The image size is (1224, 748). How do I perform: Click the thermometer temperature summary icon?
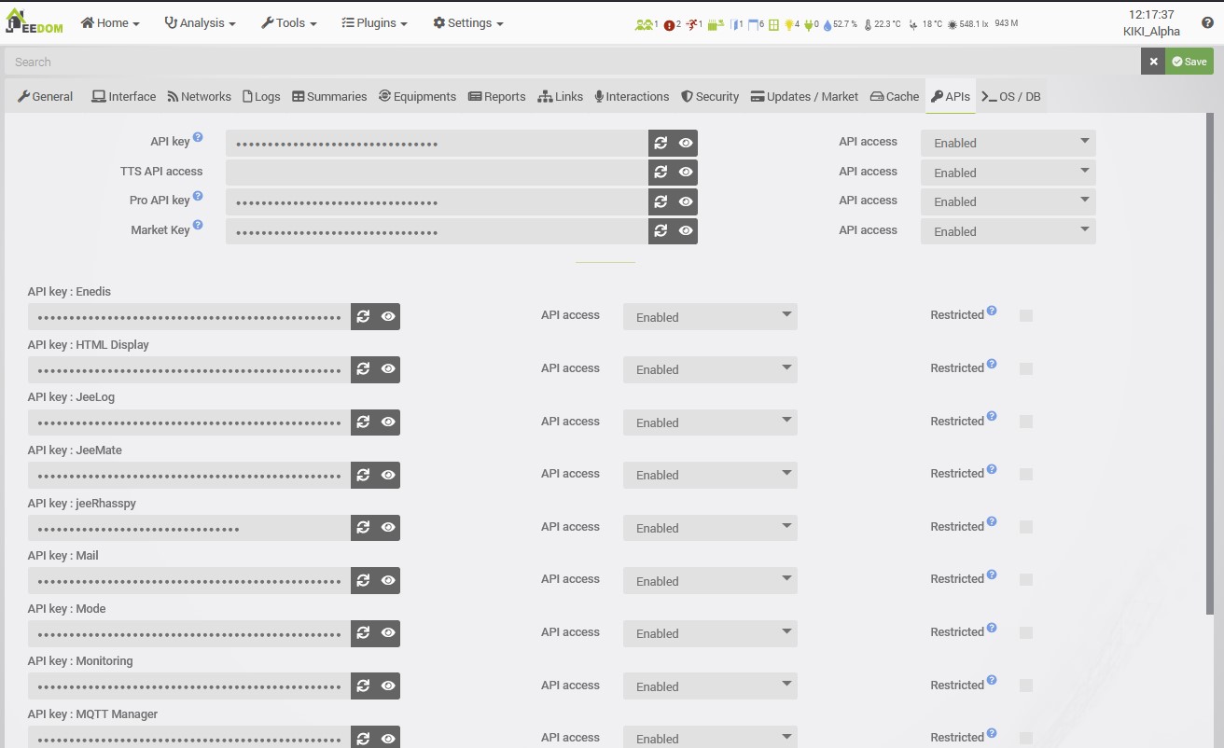869,24
